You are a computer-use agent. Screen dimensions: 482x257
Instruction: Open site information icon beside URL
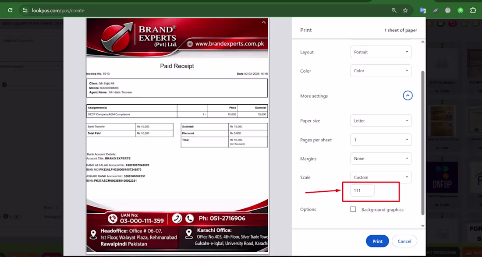[25, 10]
